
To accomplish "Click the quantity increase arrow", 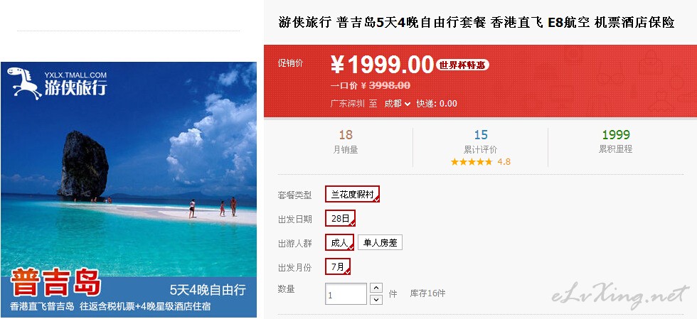I will [376, 288].
